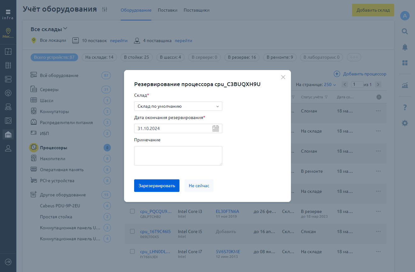Switch to the Поставки tab
This screenshot has width=415, height=272.
(168, 10)
